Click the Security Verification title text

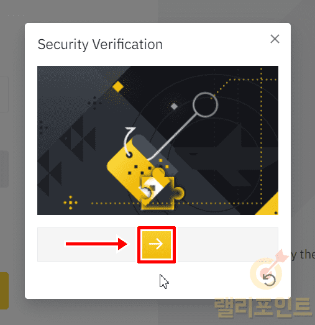pyautogui.click(x=100, y=44)
